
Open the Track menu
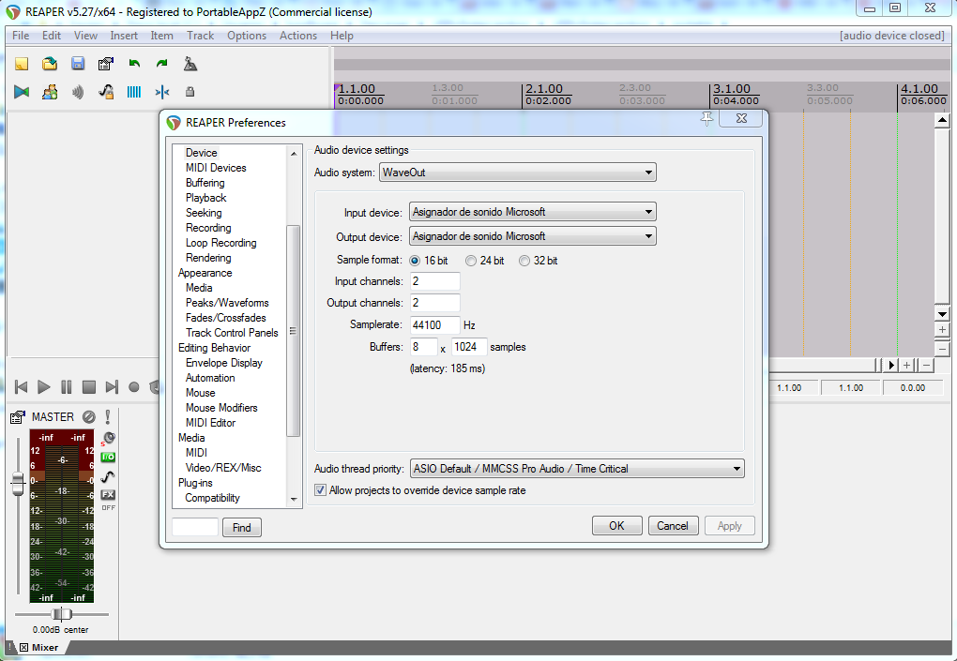pyautogui.click(x=200, y=36)
